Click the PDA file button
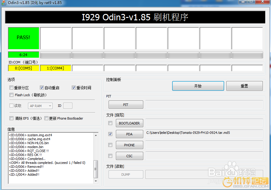The height and width of the screenshot is (190, 271). (129, 134)
